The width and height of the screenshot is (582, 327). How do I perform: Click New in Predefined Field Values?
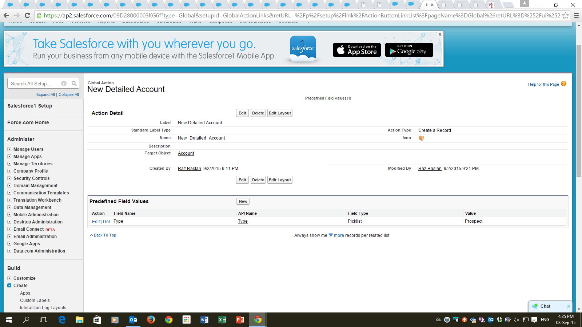tap(243, 201)
